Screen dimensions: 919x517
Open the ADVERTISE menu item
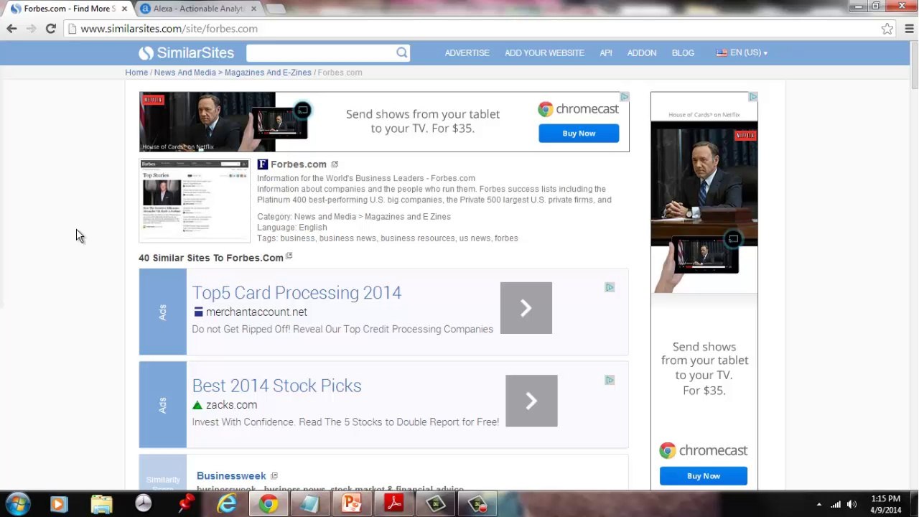[x=467, y=52]
